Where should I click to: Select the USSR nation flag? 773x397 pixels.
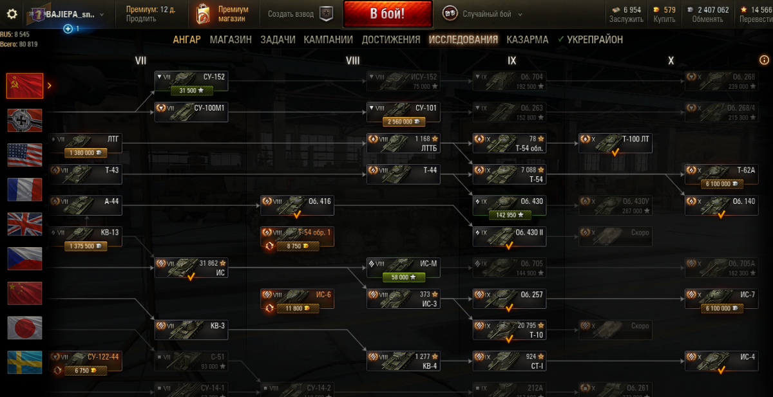pyautogui.click(x=24, y=85)
